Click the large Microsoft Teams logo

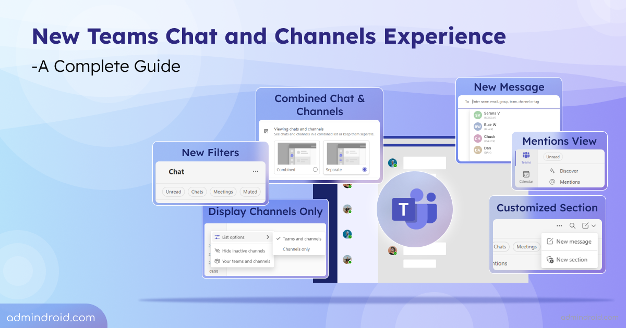pyautogui.click(x=414, y=209)
